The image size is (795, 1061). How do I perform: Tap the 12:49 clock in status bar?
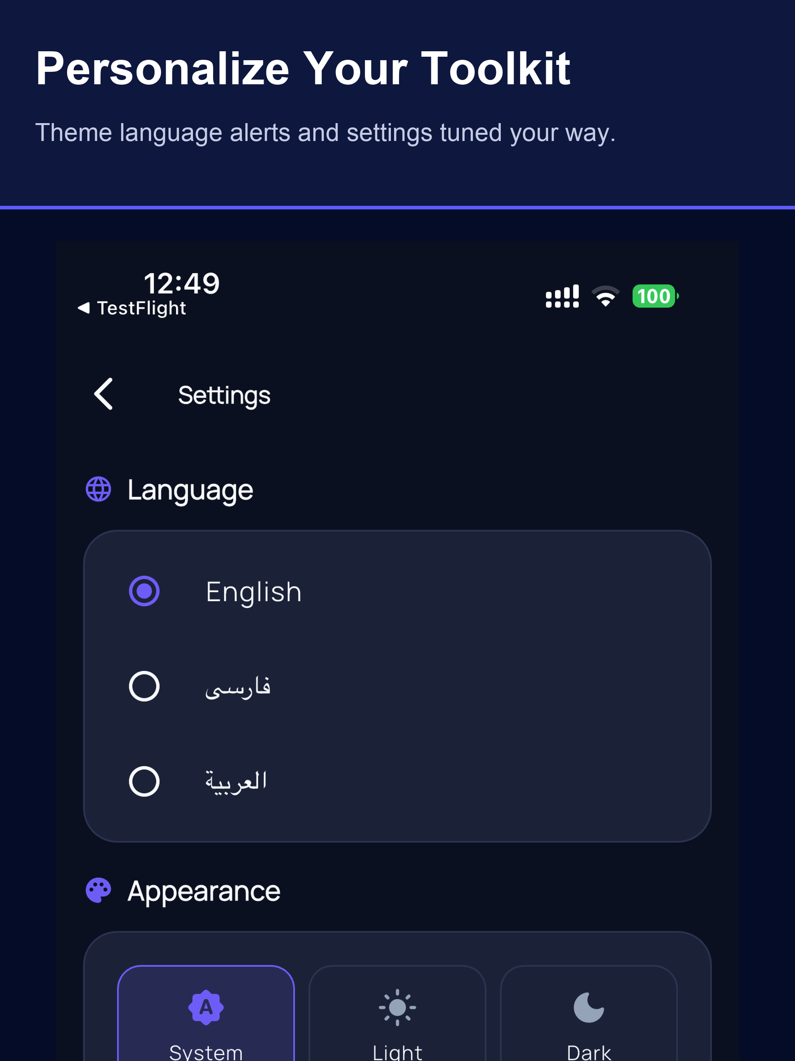pos(182,284)
